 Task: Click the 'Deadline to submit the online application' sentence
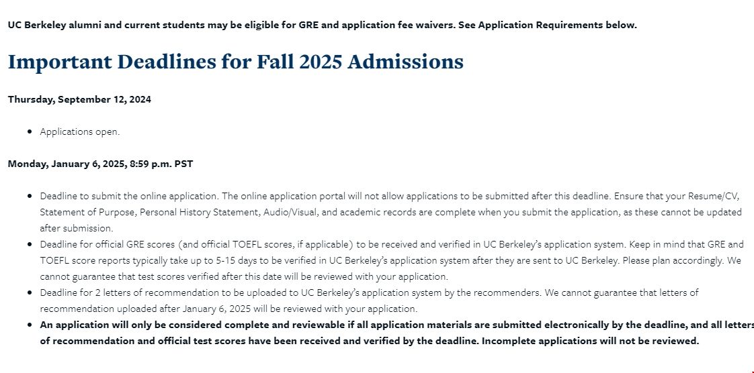(130, 196)
